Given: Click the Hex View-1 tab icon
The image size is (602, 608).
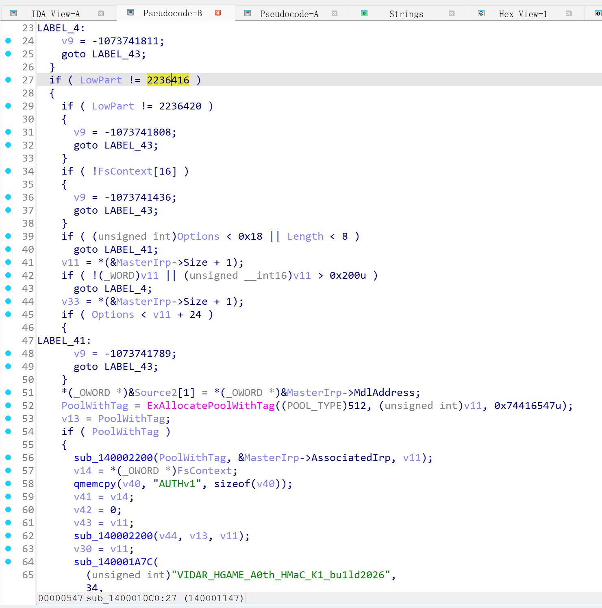Looking at the screenshot, I should [x=481, y=13].
